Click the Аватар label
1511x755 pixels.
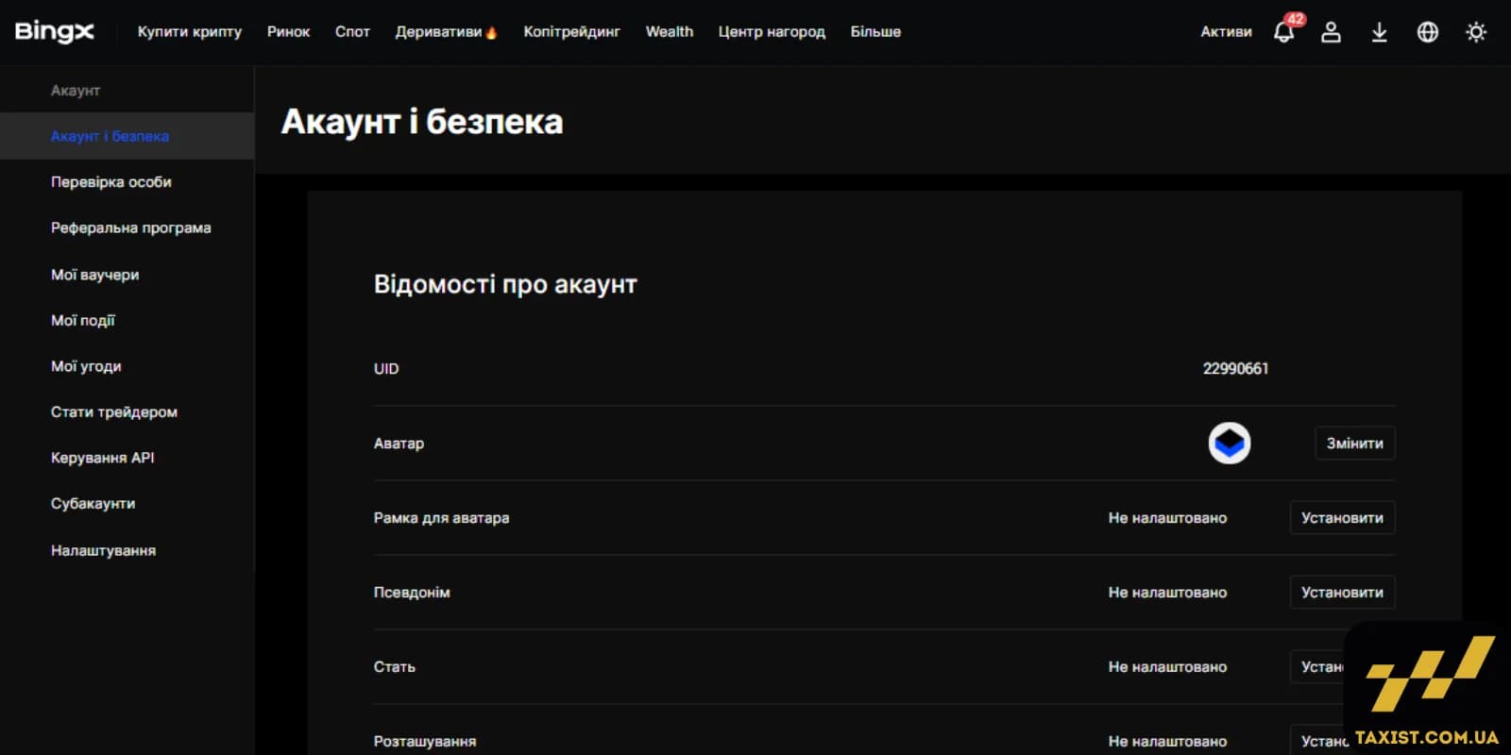click(x=399, y=443)
